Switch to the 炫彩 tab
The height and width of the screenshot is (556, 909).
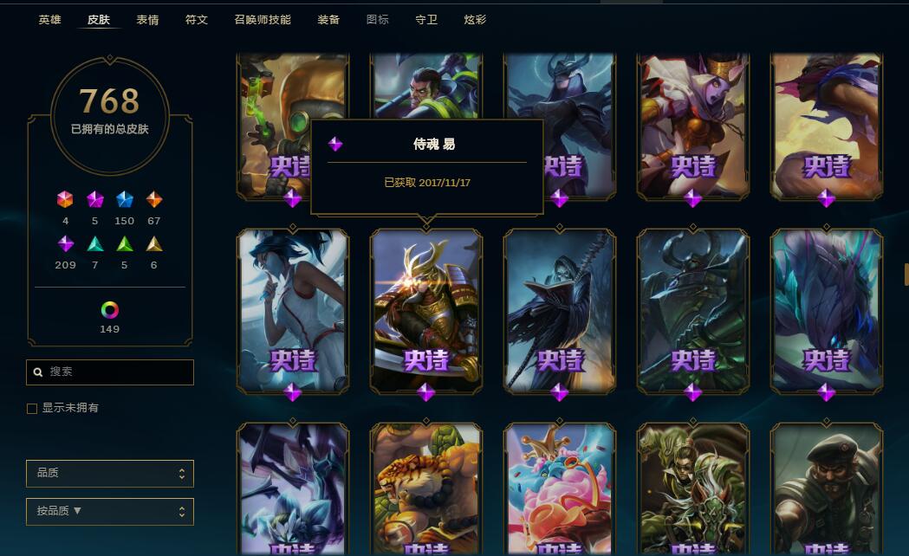pyautogui.click(x=475, y=20)
